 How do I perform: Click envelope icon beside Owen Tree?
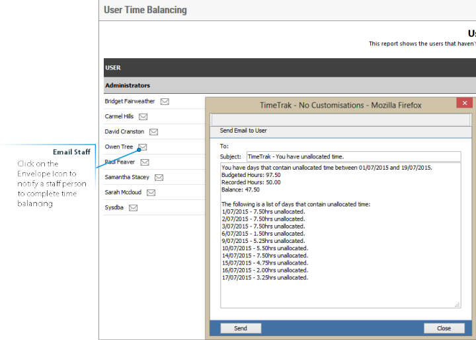tap(142, 147)
